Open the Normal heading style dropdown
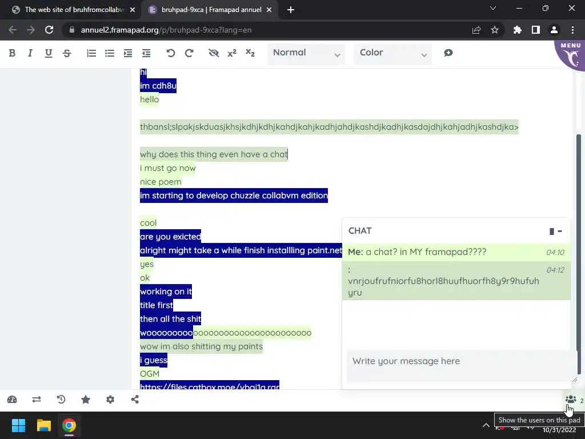 (306, 54)
